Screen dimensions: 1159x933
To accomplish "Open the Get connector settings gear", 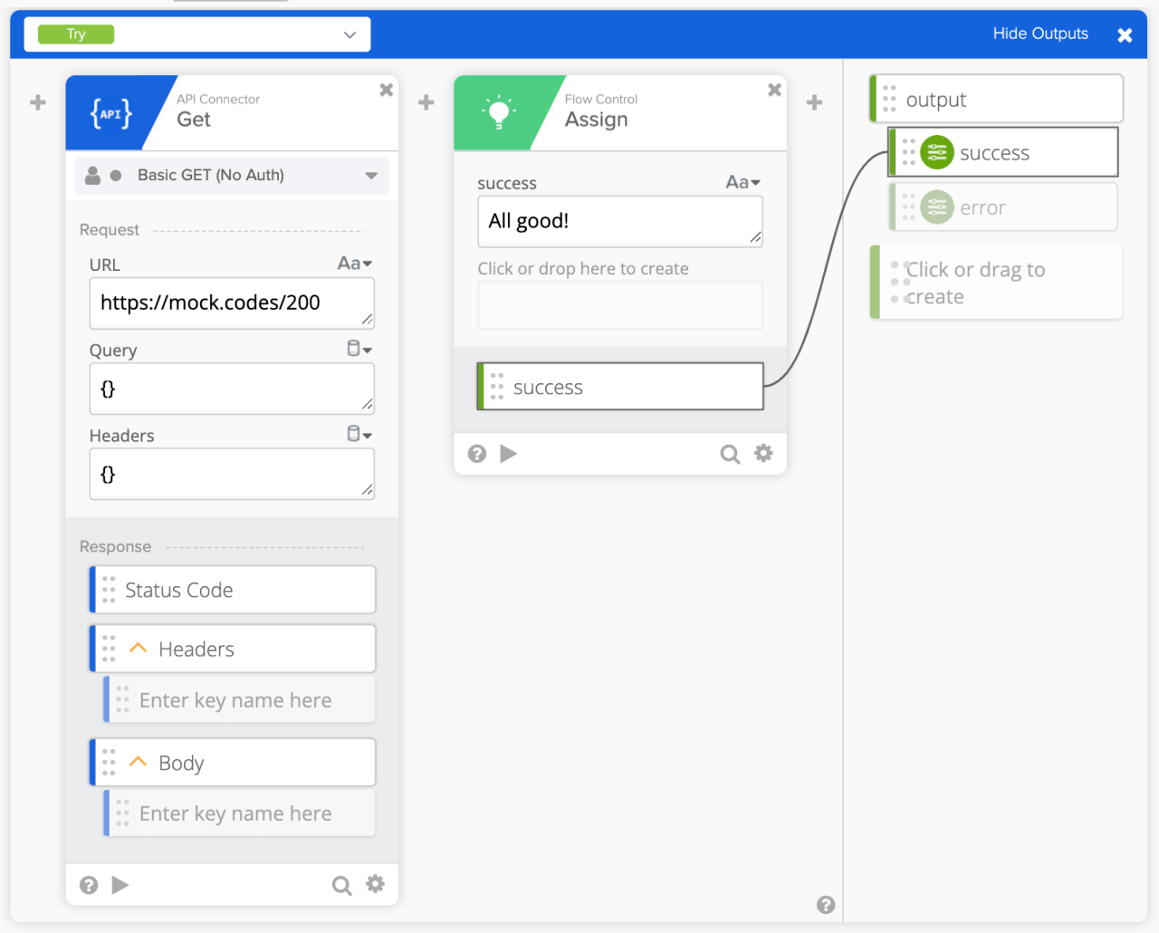I will click(375, 885).
